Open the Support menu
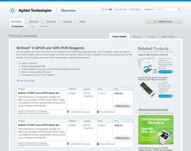Image resolution: width=191 pixels, height=151 pixels. (x=67, y=21)
